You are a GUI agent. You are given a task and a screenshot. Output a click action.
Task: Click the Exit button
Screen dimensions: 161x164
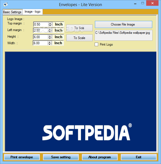coord(139,157)
